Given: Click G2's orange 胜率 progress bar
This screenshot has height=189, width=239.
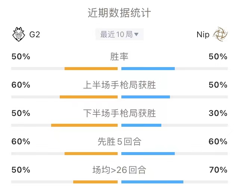Looking at the screenshot, I should click(91, 69).
